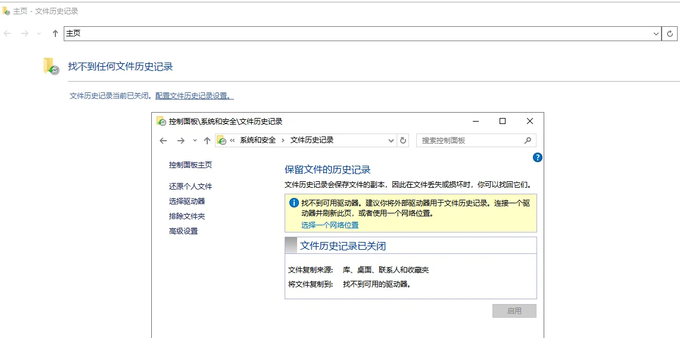Click 选择一个网络位置 link
Screen dimensions: 680x338
[x=330, y=225]
